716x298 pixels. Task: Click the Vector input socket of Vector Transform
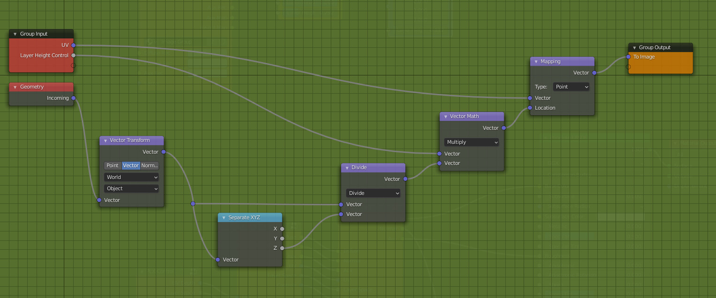(x=99, y=200)
